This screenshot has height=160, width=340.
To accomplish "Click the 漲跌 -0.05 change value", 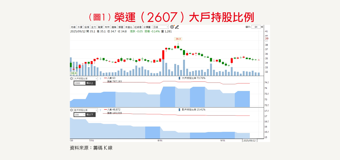I will 136,31.
